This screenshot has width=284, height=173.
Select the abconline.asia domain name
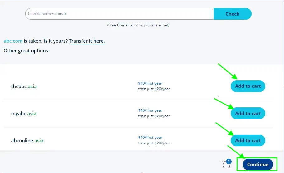(x=27, y=140)
